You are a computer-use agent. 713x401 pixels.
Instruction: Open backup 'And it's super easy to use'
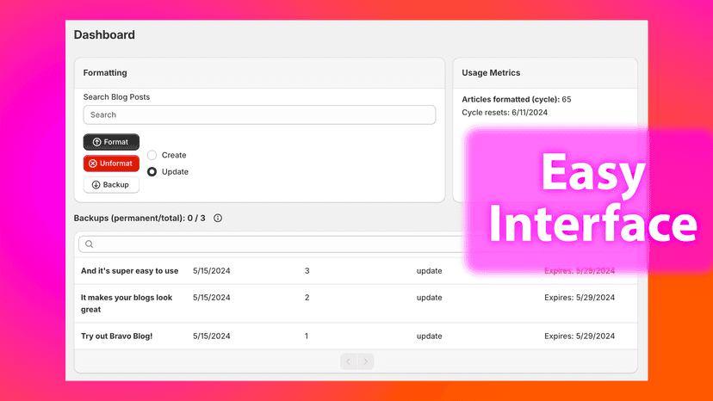129,271
